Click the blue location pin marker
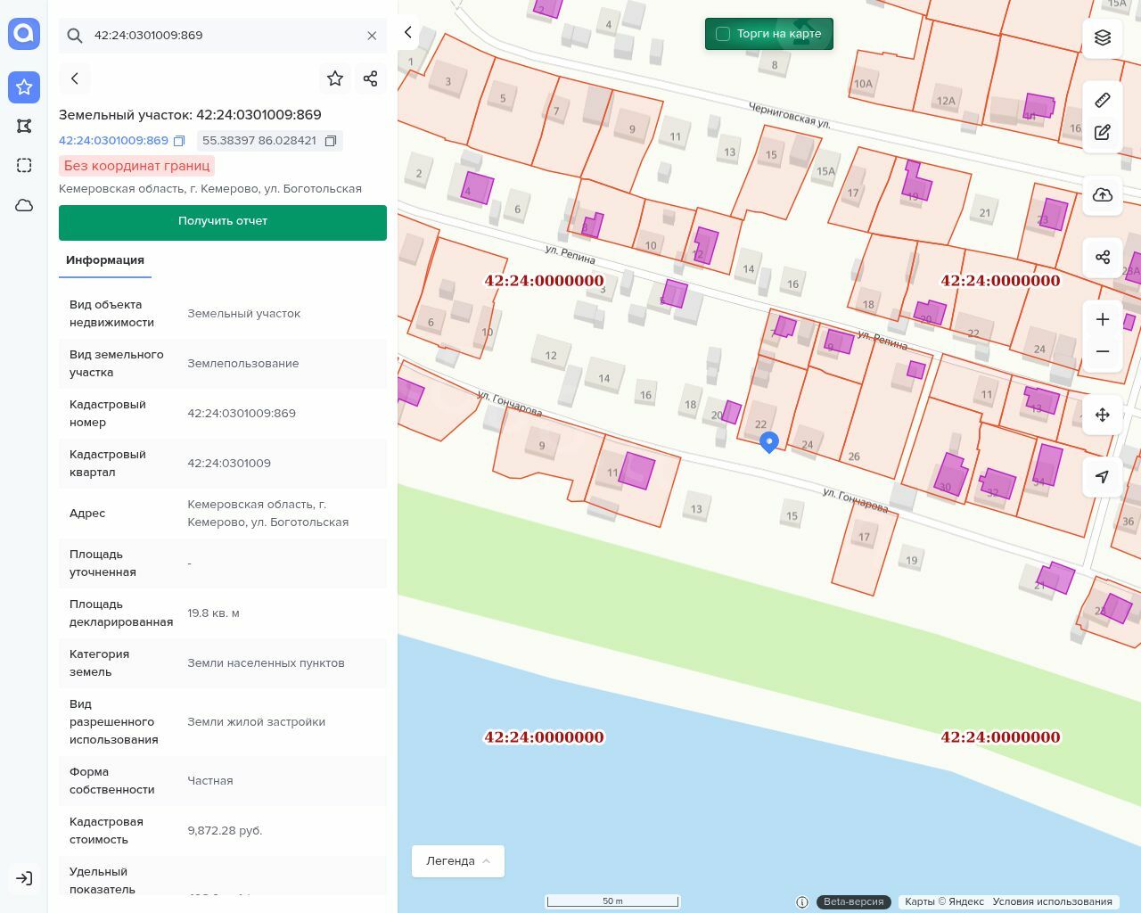 pyautogui.click(x=769, y=441)
